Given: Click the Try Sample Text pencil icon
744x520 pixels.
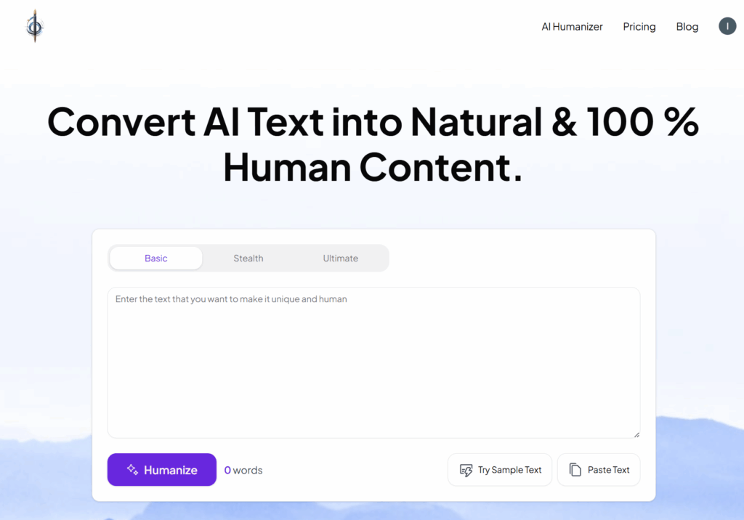Looking at the screenshot, I should (x=466, y=470).
